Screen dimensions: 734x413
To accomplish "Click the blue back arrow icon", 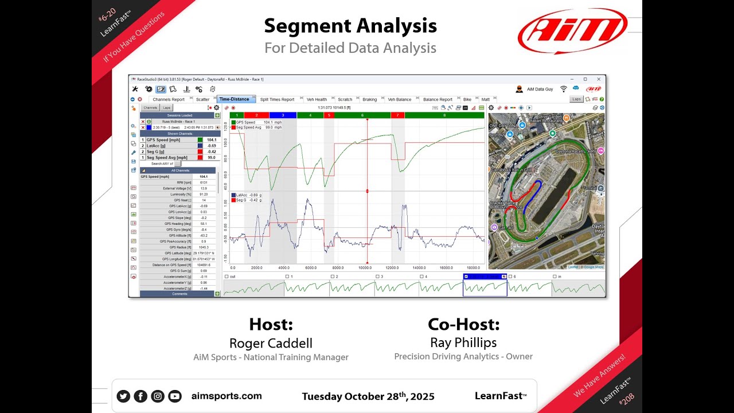I will point(132,99).
